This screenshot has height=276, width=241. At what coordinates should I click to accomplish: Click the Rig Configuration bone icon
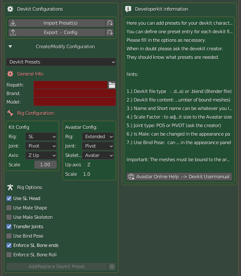point(10,113)
